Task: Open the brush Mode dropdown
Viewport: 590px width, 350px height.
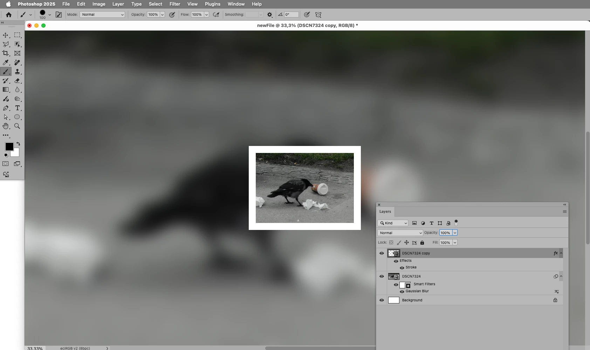Action: 102,14
